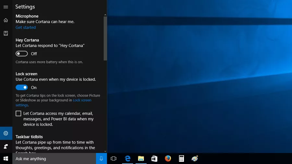This screenshot has width=292, height=164.
Task: Launch Firefox from the taskbar
Action: click(x=168, y=158)
